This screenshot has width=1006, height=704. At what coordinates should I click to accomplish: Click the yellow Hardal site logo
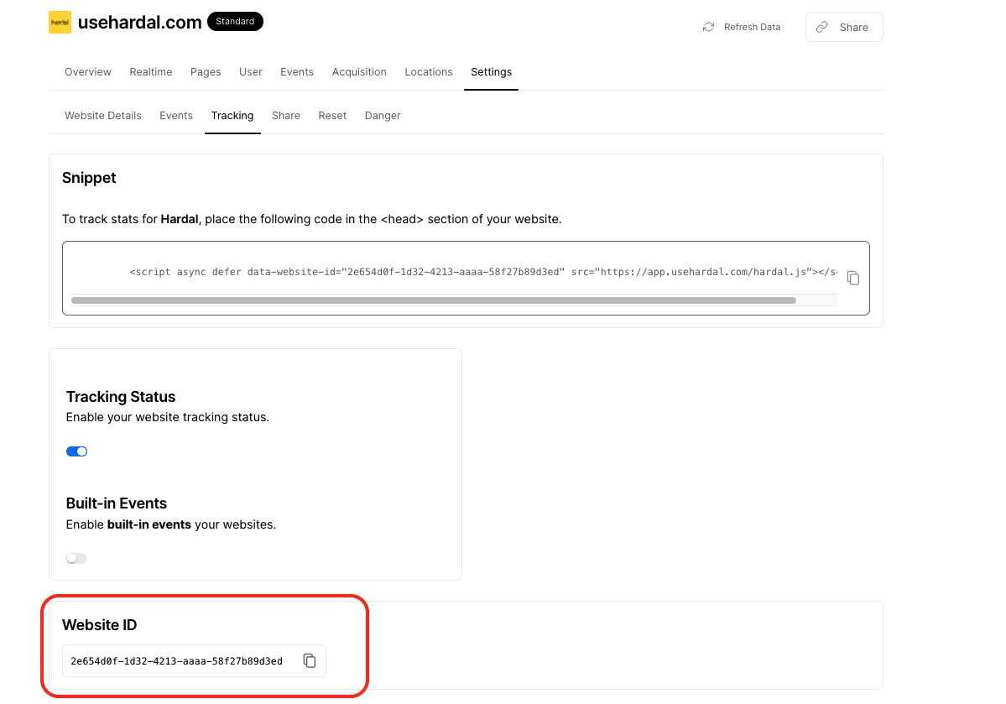tap(60, 23)
